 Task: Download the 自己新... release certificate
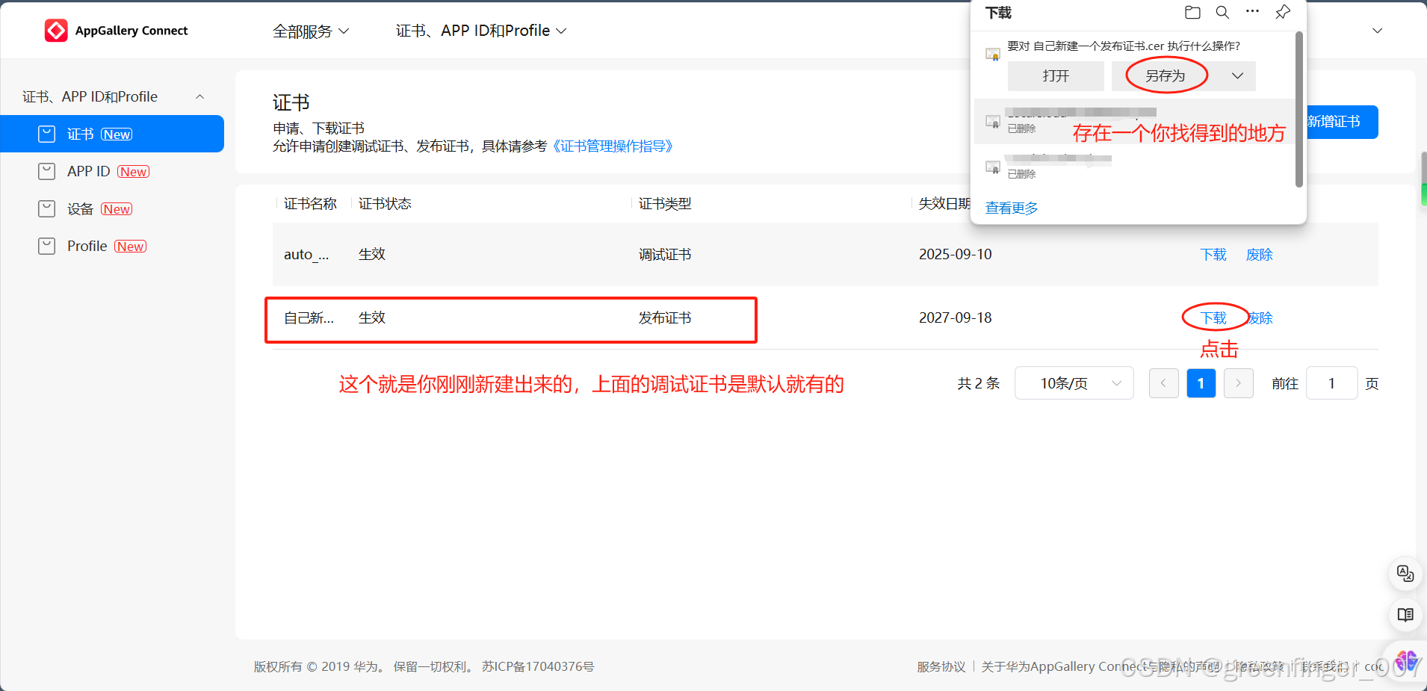1213,318
